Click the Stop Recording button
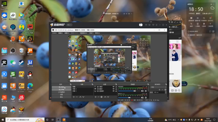Image resolution: width=218 pixels, height=122 pixels. click(61, 90)
